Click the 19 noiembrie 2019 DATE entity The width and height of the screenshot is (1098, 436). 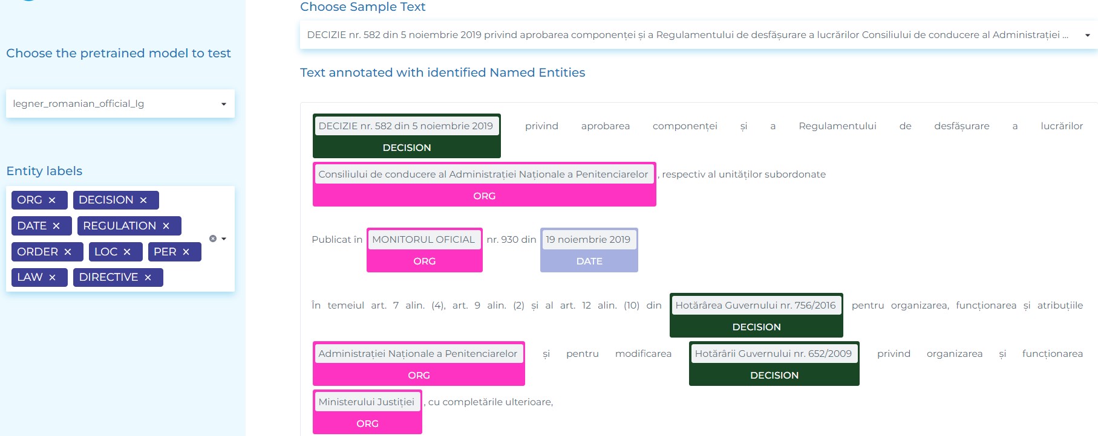click(589, 250)
